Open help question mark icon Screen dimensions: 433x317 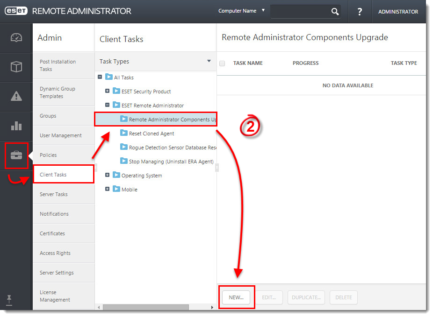[360, 12]
